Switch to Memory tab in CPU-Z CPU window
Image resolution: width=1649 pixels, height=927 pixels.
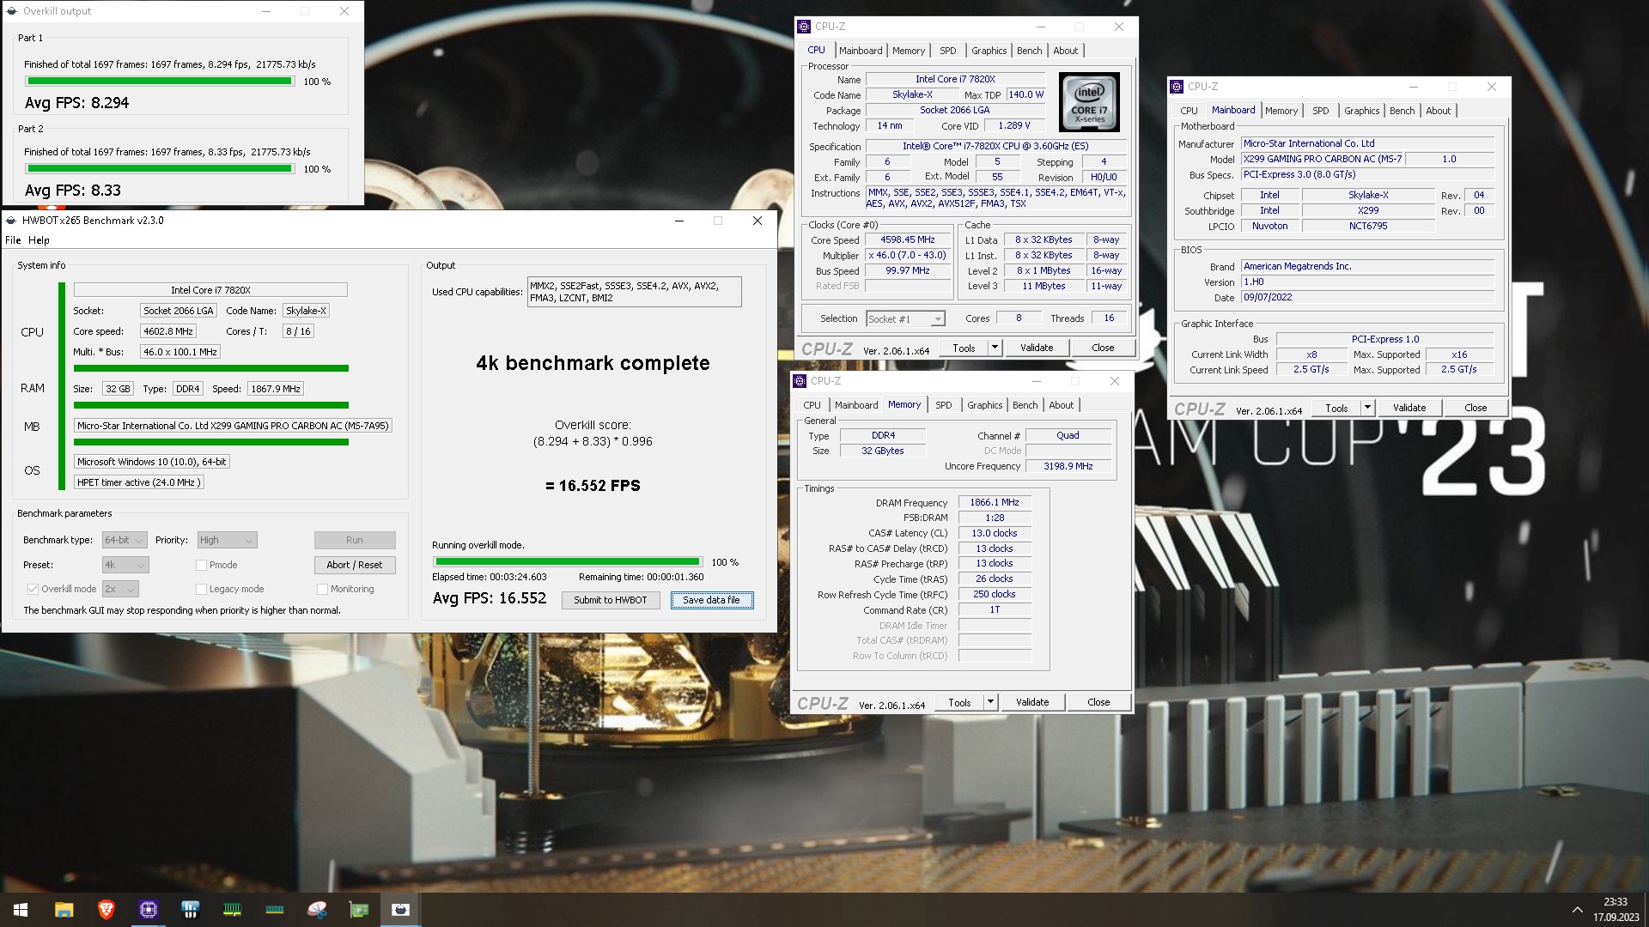pos(909,51)
